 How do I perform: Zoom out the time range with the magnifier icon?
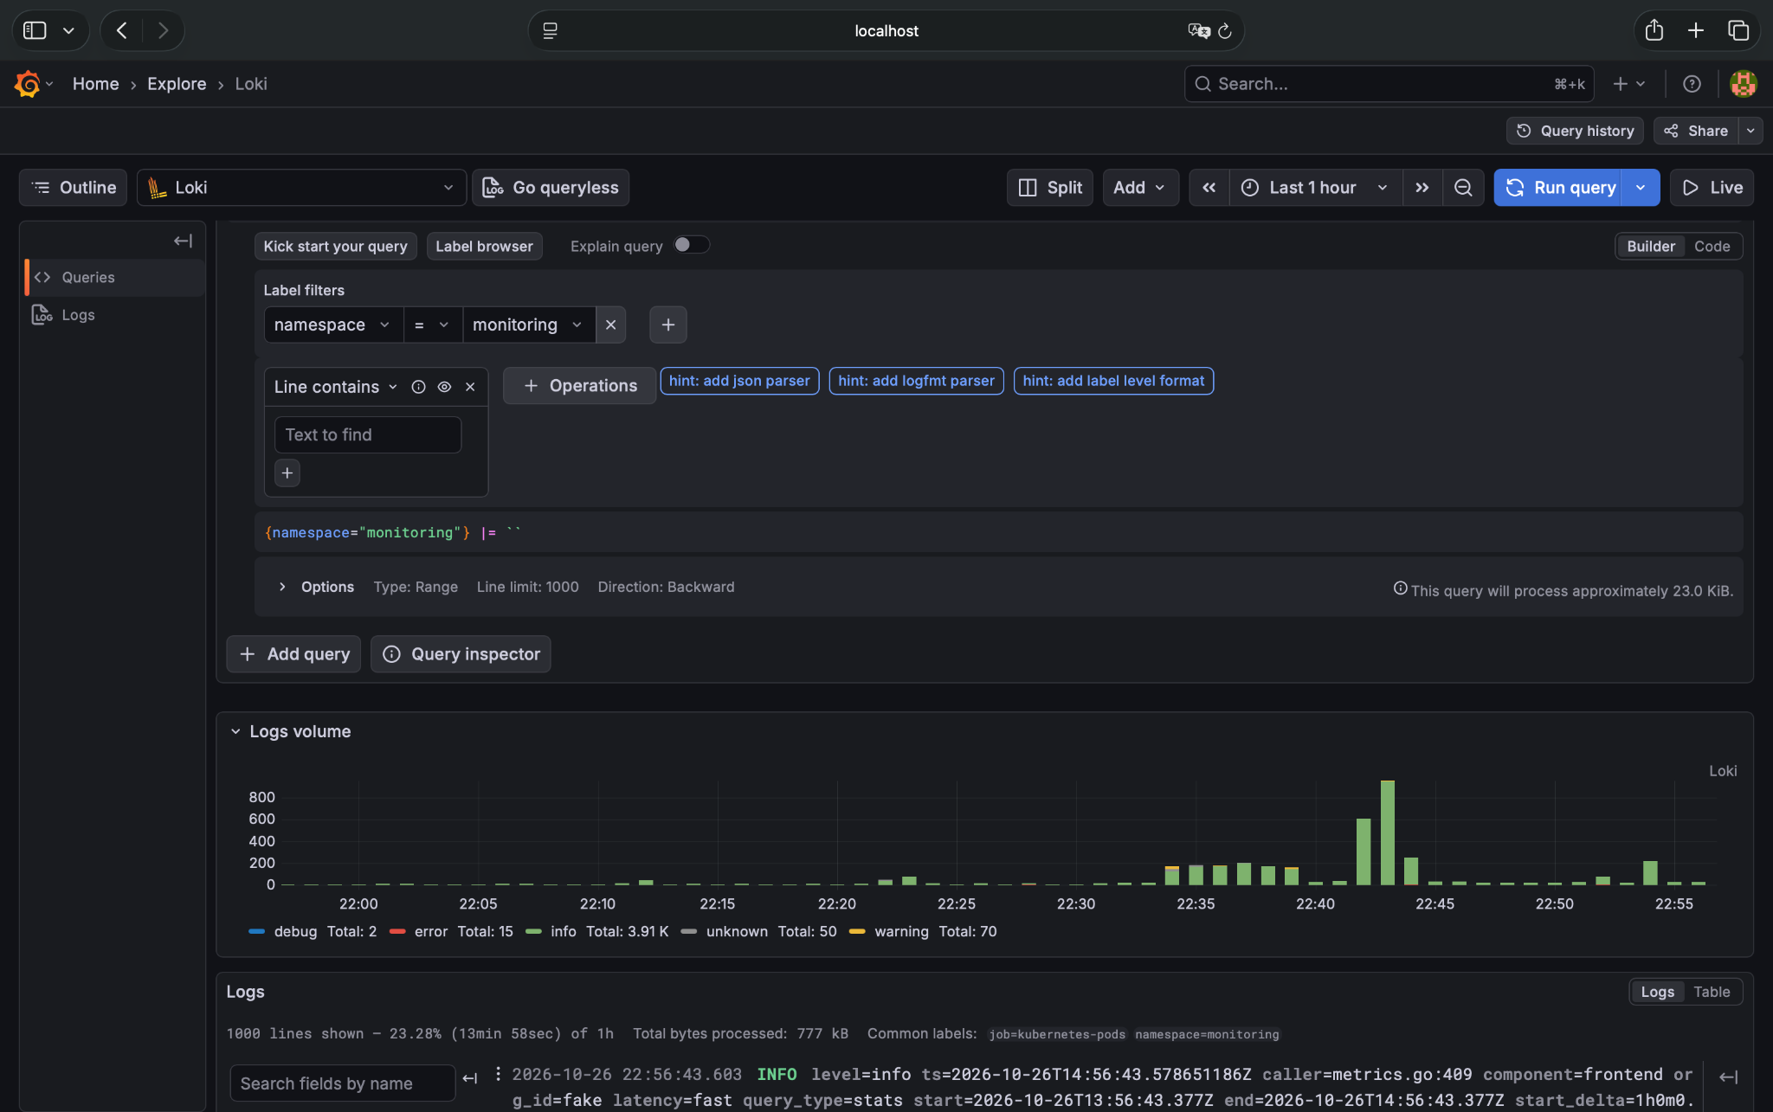1463,188
